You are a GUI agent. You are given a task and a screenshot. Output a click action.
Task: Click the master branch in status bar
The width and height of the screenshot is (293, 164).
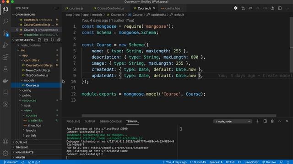(x=11, y=162)
